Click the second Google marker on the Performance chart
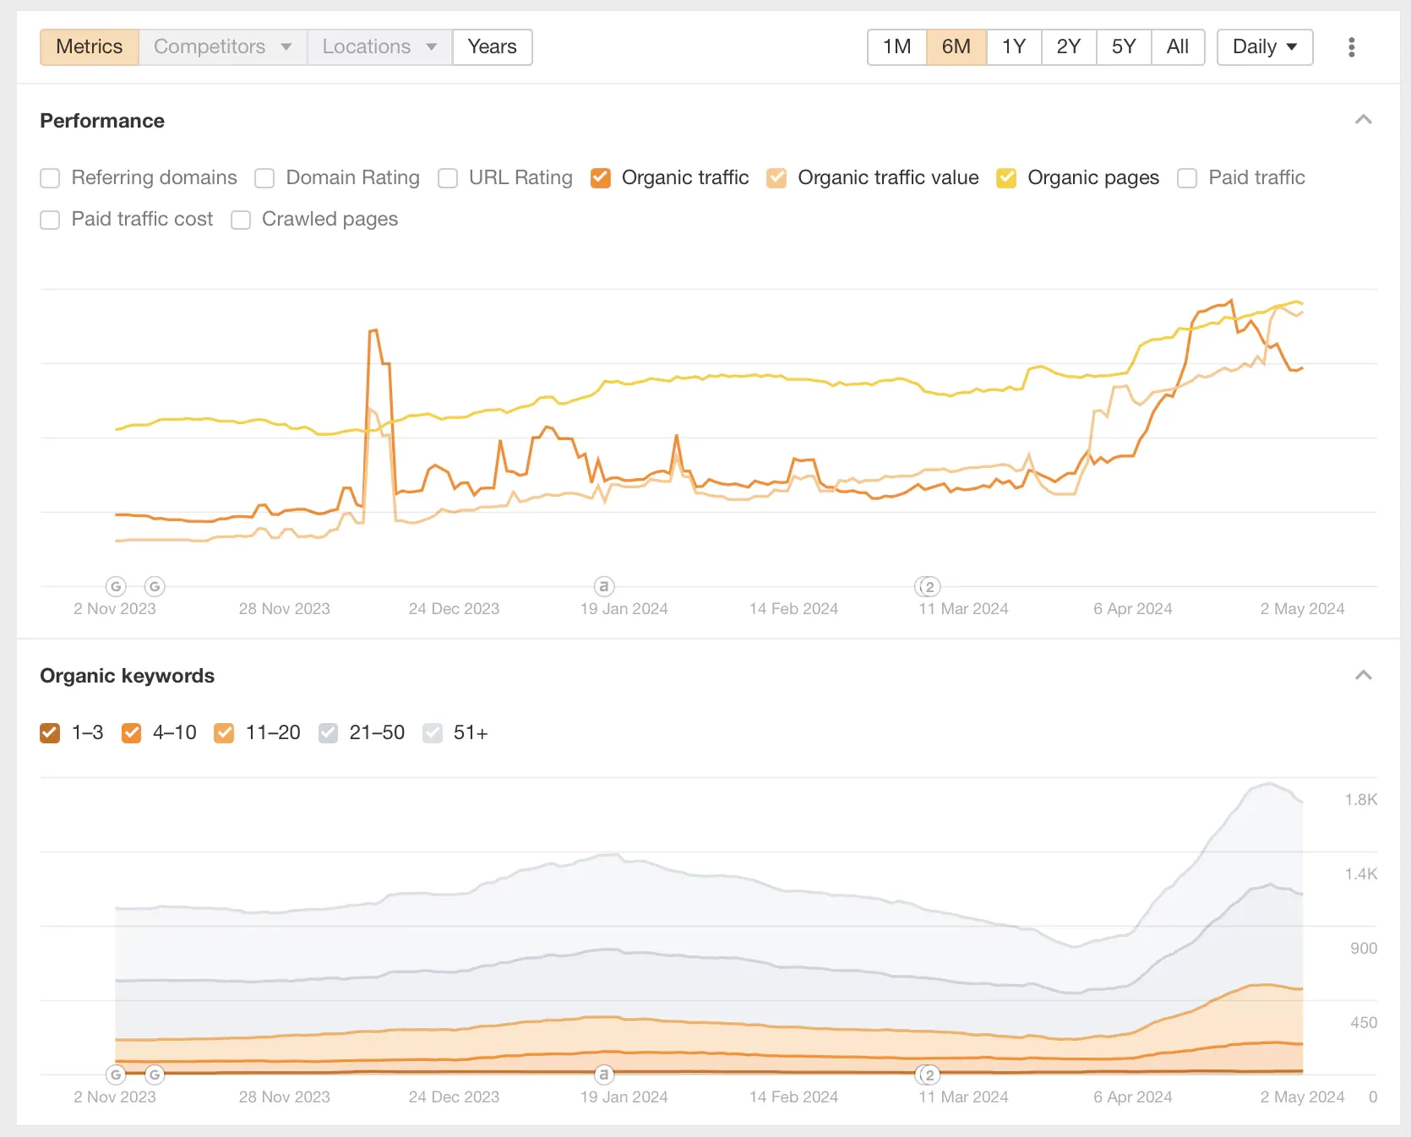 (155, 586)
